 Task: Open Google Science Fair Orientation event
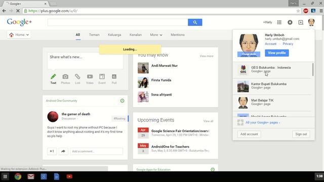tap(180, 131)
